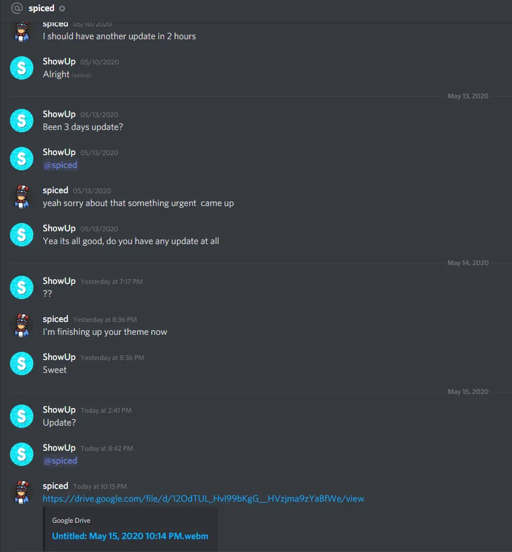Open spiced avatar beside the Google Drive link
Screen dimensions: 512x552
click(22, 492)
